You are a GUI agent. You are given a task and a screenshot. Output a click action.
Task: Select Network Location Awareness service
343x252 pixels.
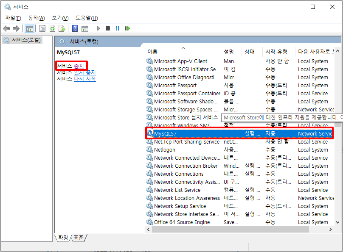[x=240, y=198]
